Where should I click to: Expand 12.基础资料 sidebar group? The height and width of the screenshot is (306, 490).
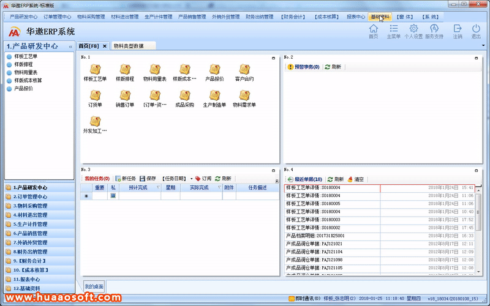(x=39, y=288)
